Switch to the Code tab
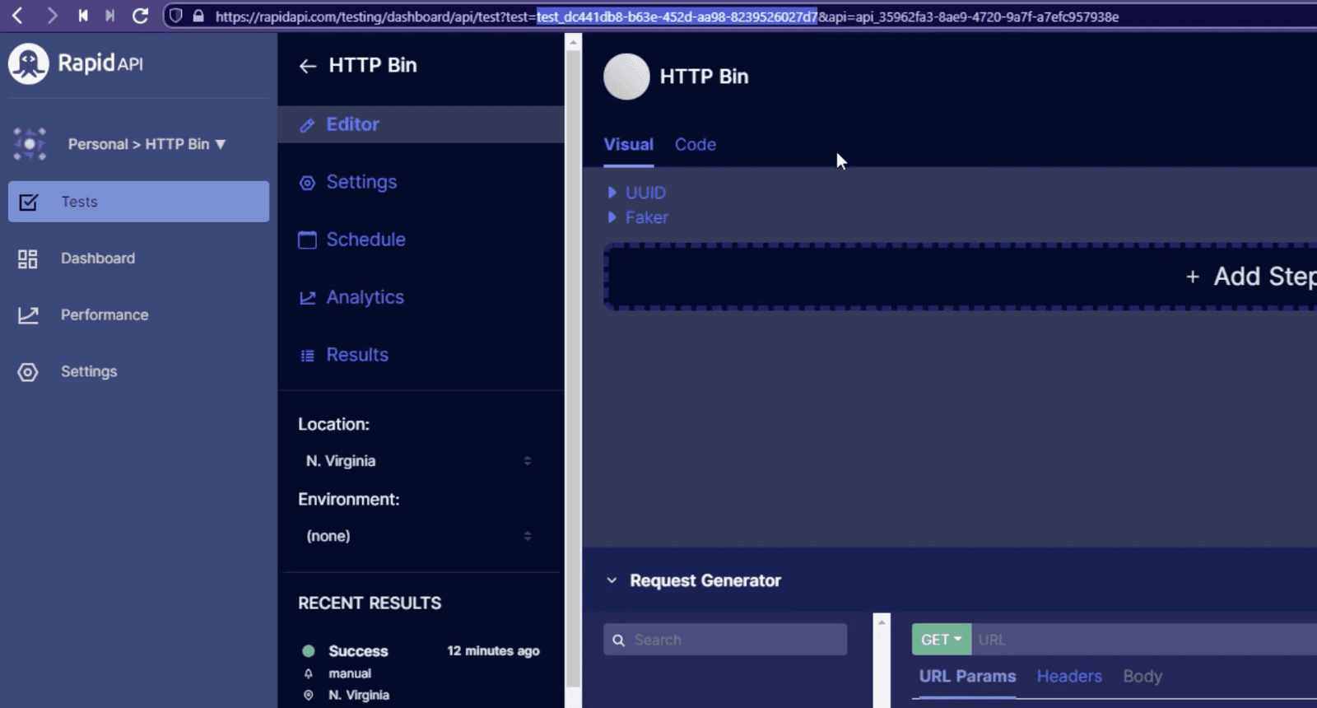Screen dimensions: 1317x708 [x=696, y=145]
